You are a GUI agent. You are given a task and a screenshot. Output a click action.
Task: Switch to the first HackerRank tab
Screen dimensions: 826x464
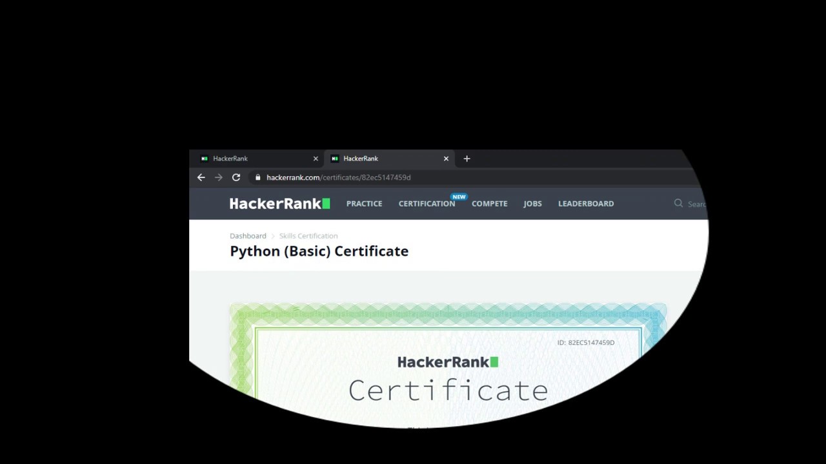(258, 159)
